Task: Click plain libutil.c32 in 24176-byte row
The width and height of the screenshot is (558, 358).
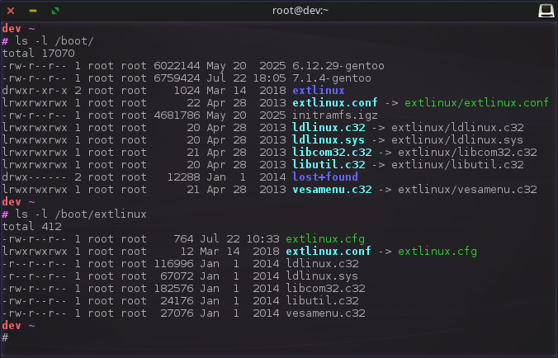Action: pyautogui.click(x=322, y=301)
